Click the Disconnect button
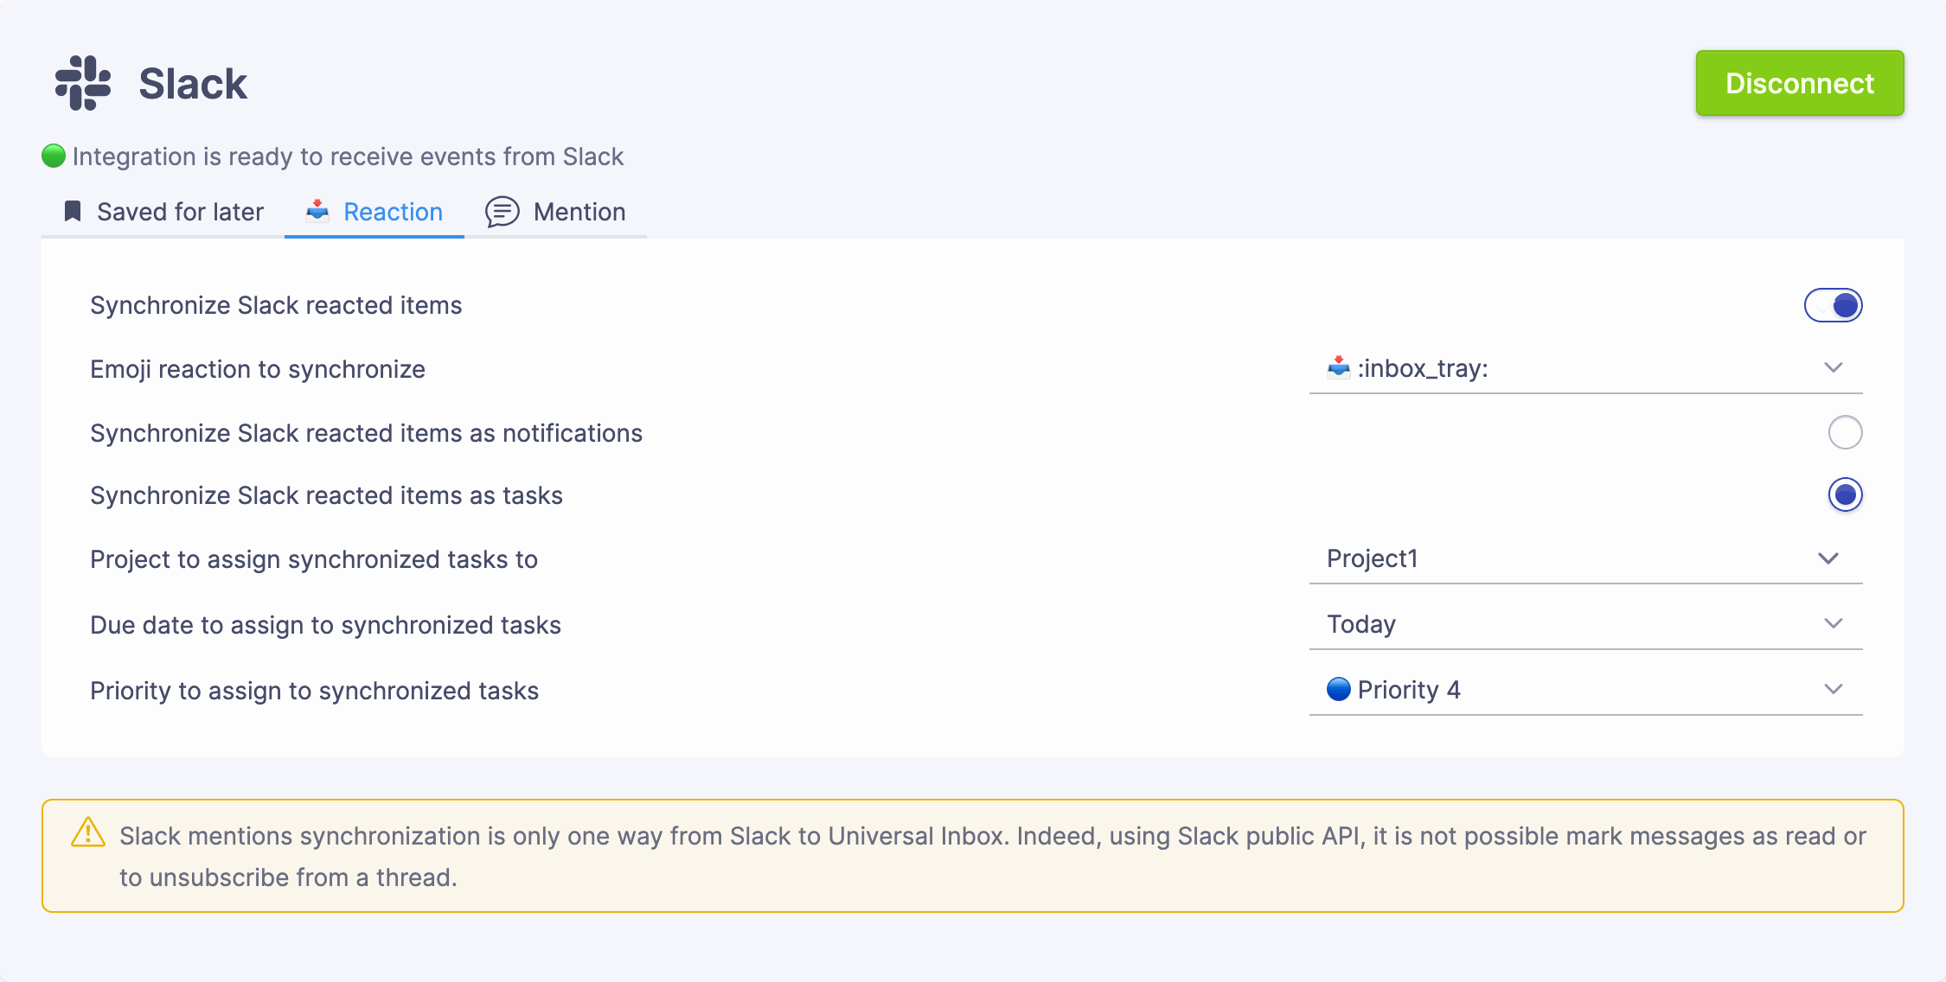This screenshot has height=982, width=1946. click(x=1799, y=83)
